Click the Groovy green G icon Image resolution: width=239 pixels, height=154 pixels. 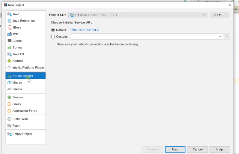pos(10,97)
